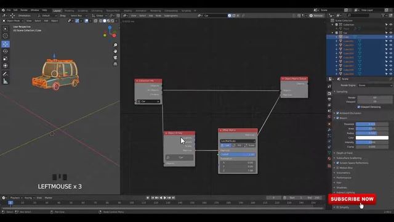
Task: Open the node editor Add menu
Action: point(151,15)
